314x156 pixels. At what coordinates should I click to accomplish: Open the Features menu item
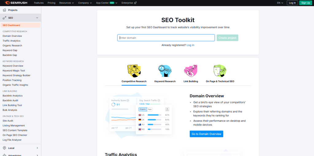(39, 3)
